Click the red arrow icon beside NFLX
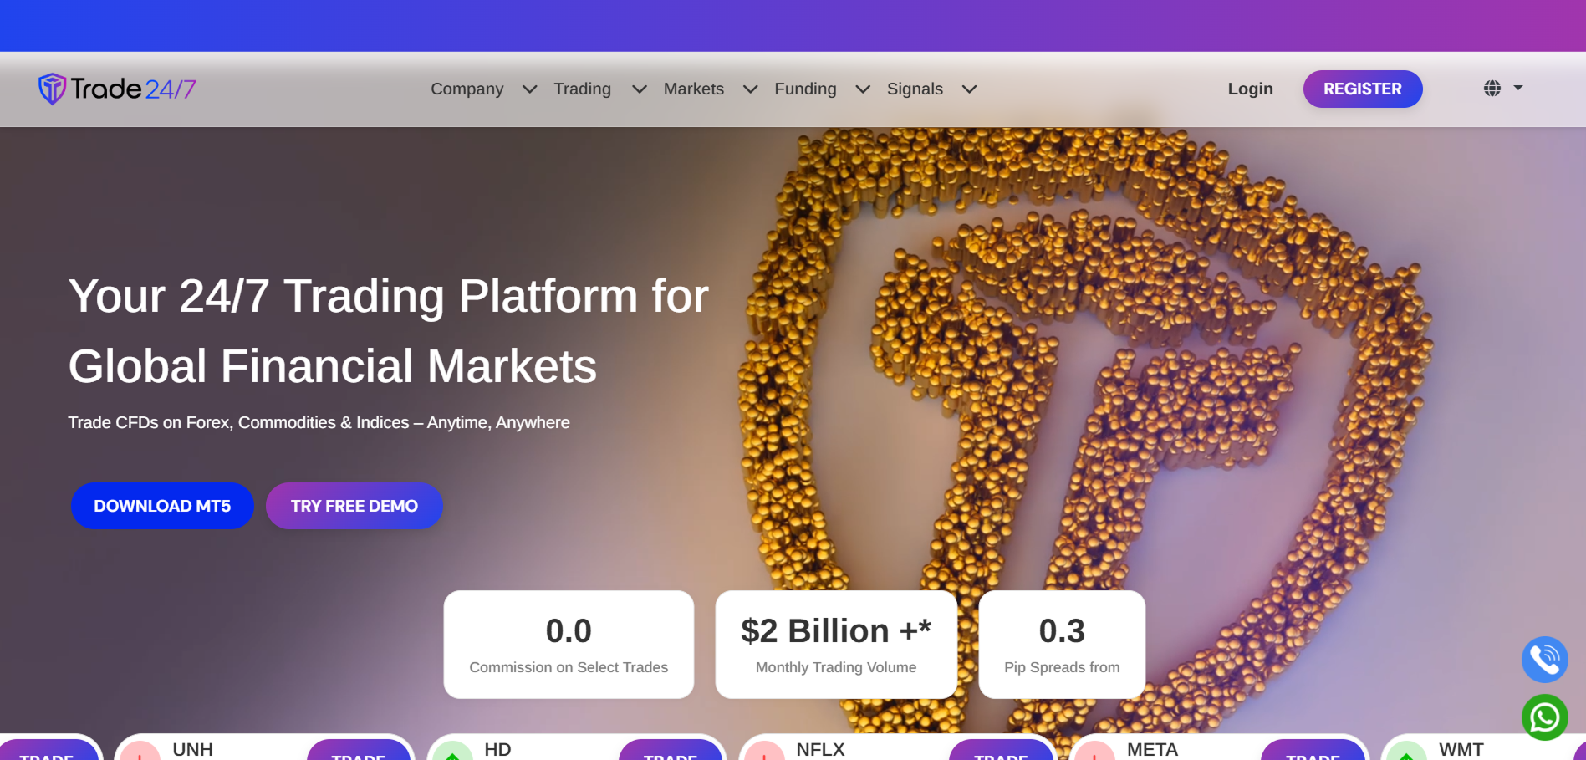The width and height of the screenshot is (1586, 760). [764, 752]
